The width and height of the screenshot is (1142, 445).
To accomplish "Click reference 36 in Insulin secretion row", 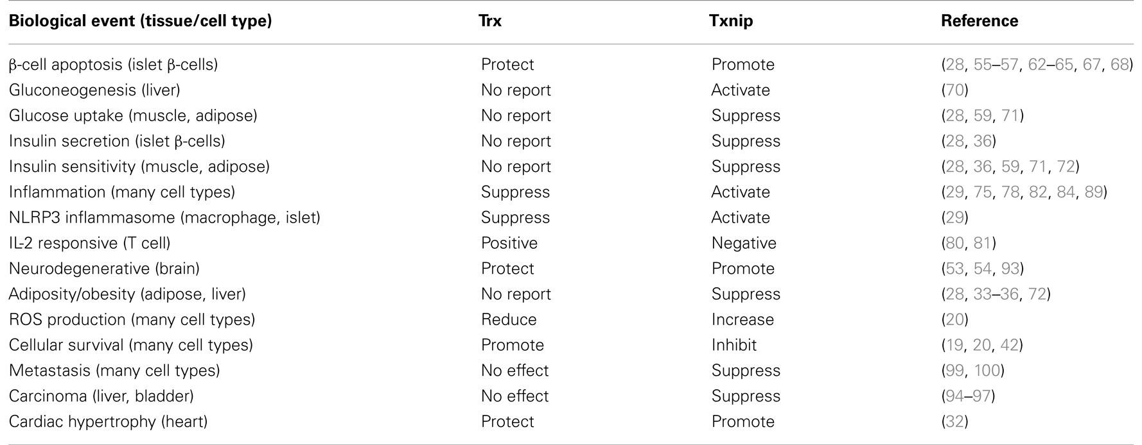I will coord(983,141).
